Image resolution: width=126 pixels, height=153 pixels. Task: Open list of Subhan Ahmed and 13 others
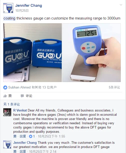[32, 87]
